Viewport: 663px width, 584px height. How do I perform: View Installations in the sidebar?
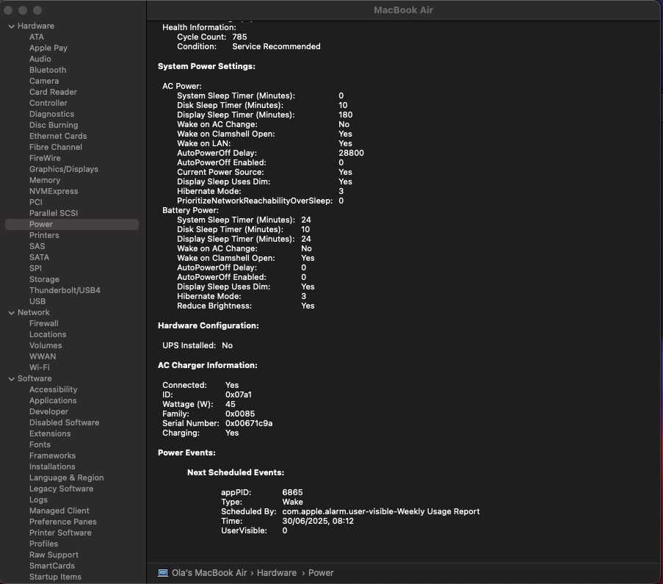[x=52, y=466]
